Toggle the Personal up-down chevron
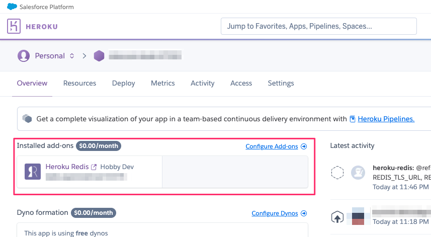Screen dimensions: 431x237 tap(72, 56)
